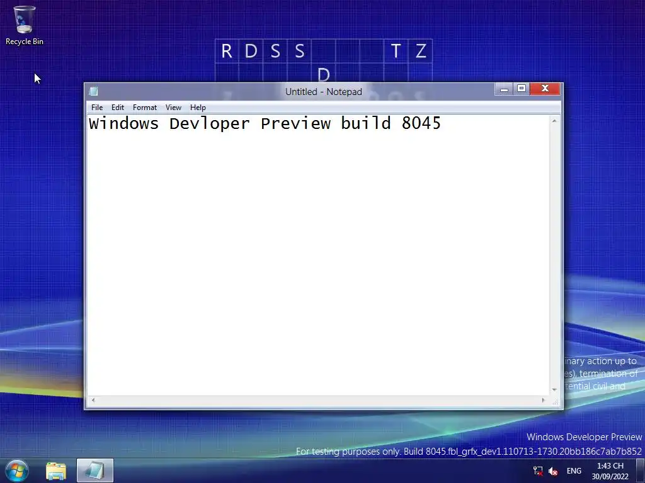Launch Windows Explorer from the taskbar
This screenshot has width=645, height=483.
pos(56,470)
